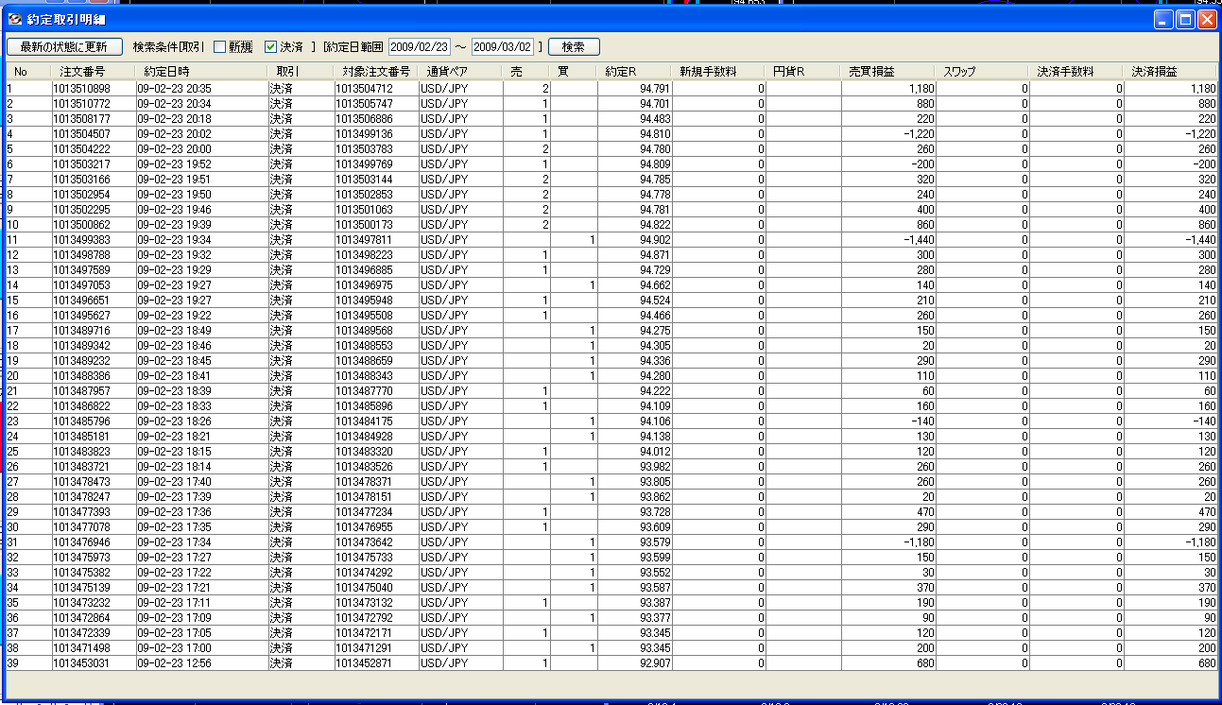Select order number 1013508177

pyautogui.click(x=81, y=118)
